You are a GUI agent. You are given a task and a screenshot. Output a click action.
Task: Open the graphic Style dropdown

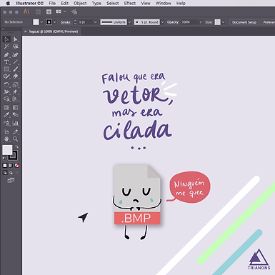click(x=223, y=22)
